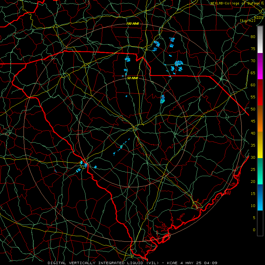Click the 60 value on the scale
The height and width of the screenshot is (265, 265).
[x=253, y=85]
